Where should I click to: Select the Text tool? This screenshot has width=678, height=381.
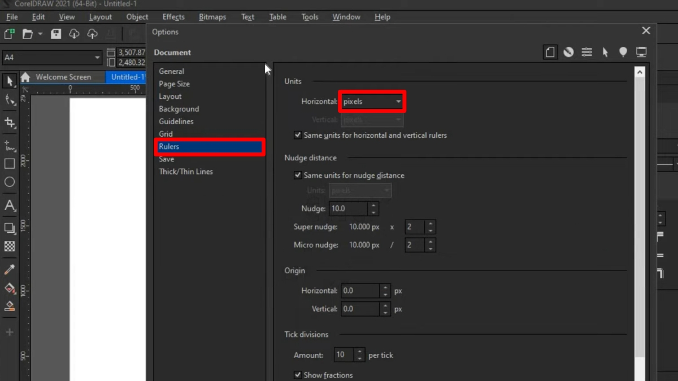coord(10,205)
